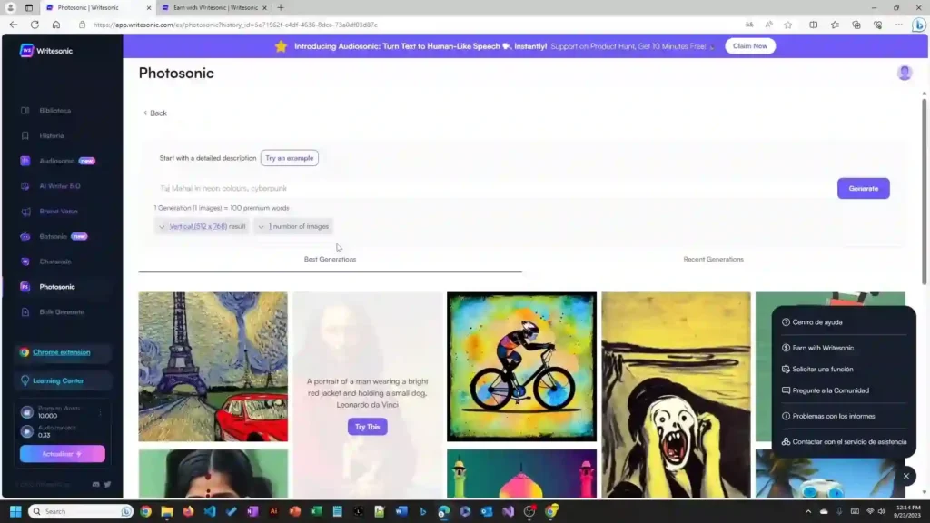Click the Windows taskbar search box

point(80,511)
